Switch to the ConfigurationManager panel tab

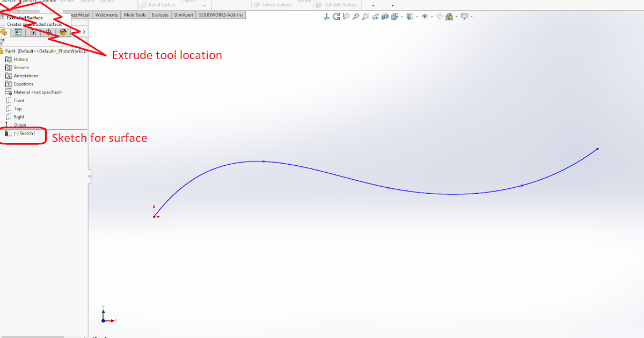[34, 32]
